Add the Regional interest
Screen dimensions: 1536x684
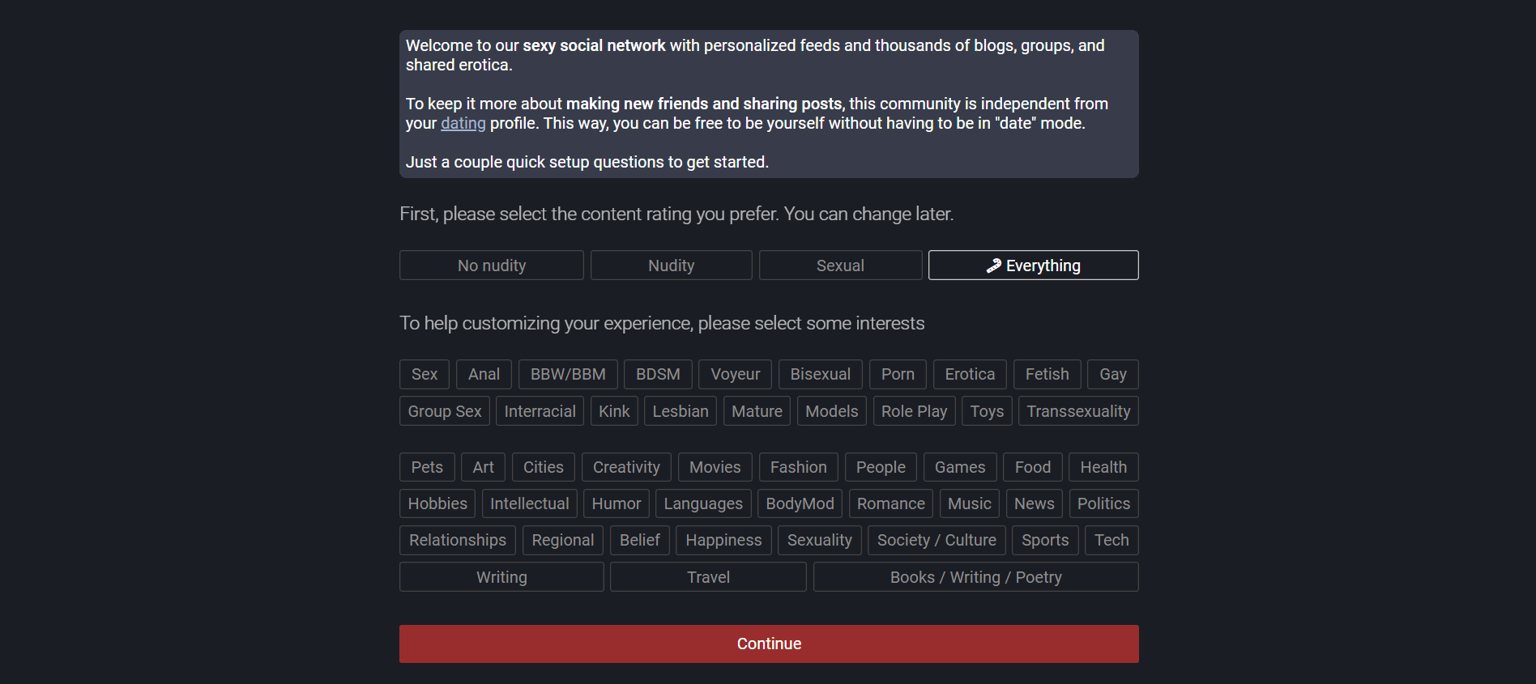562,540
